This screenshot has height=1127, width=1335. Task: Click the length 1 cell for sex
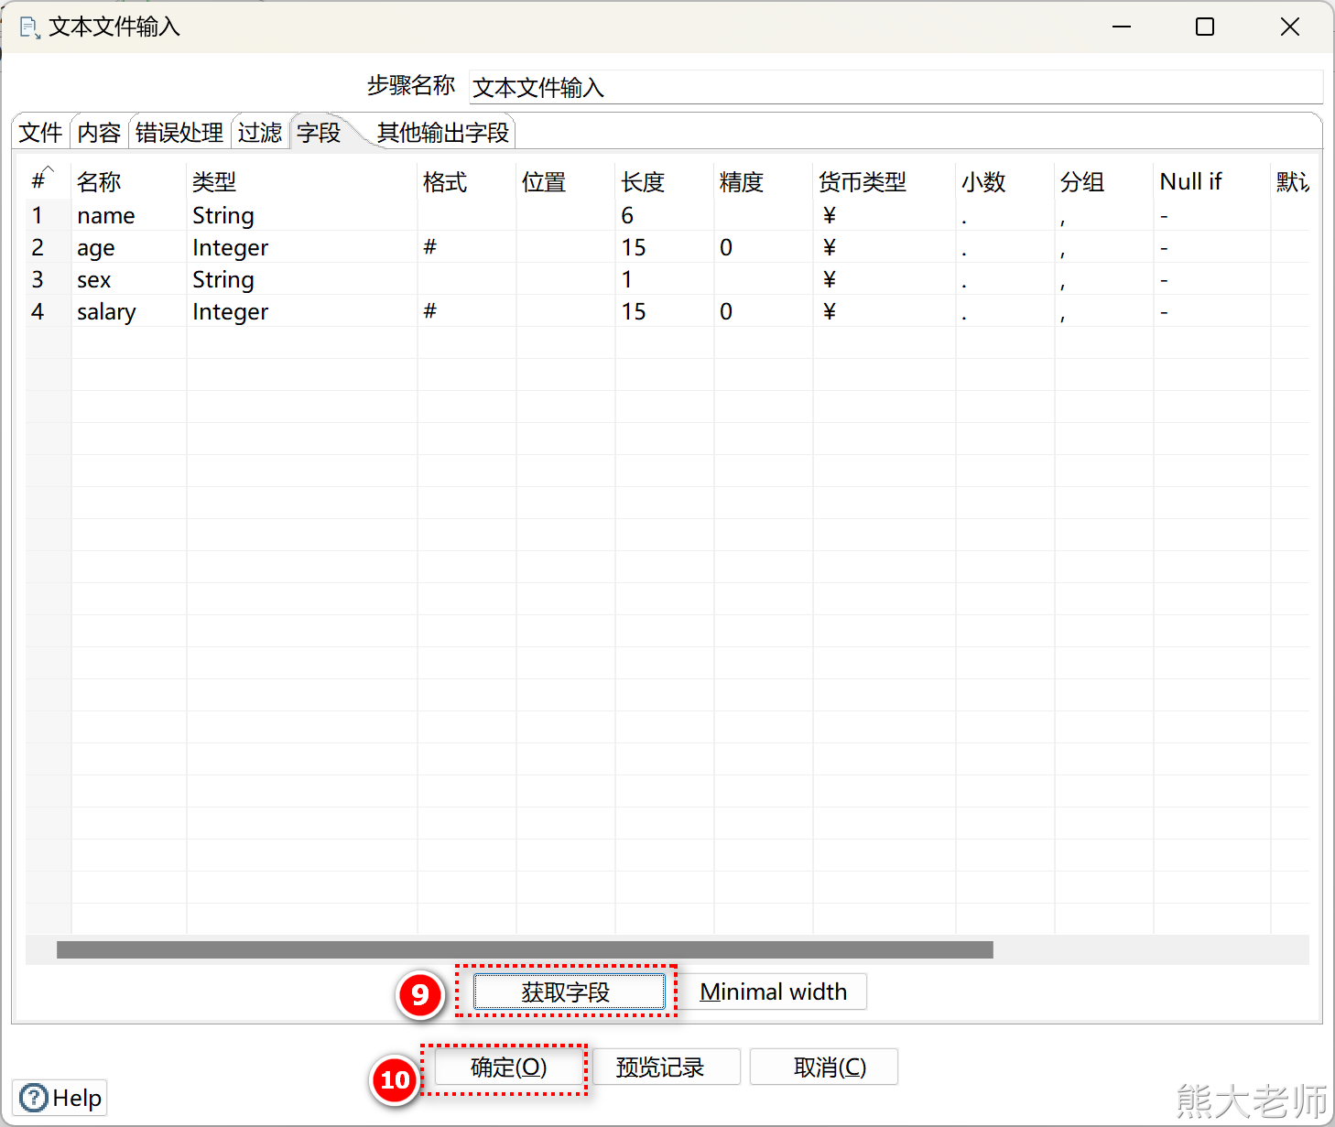tap(665, 279)
